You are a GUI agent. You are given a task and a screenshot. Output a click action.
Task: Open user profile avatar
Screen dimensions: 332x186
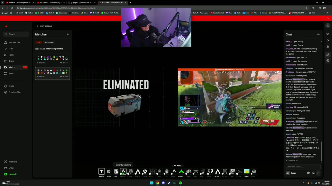pos(328,26)
